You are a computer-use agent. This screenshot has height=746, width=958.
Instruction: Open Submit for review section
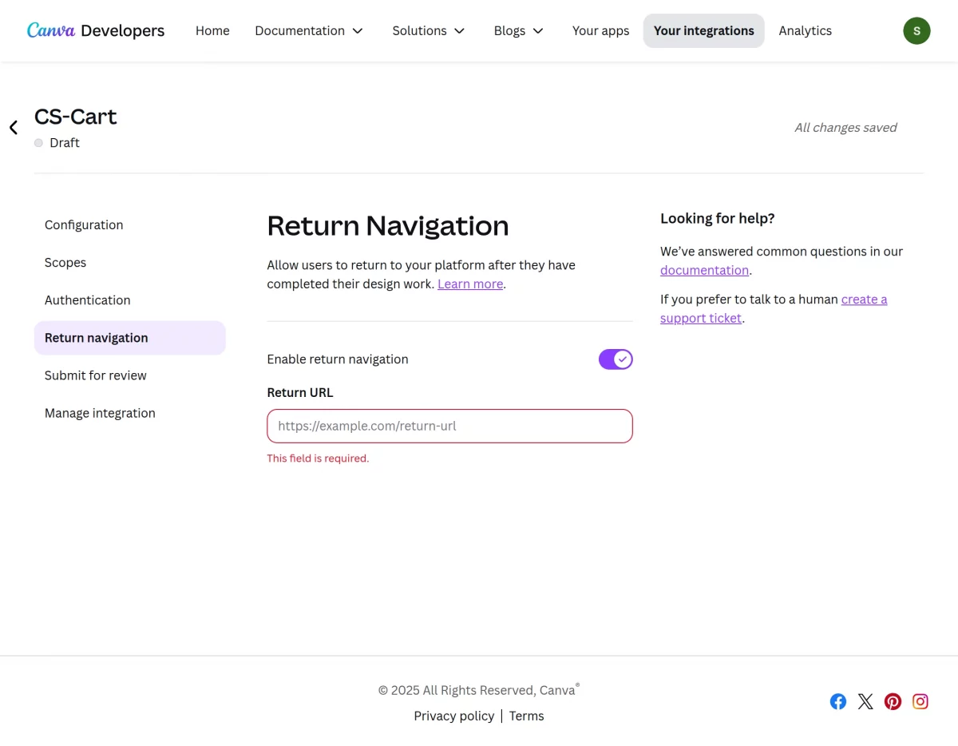click(x=130, y=375)
